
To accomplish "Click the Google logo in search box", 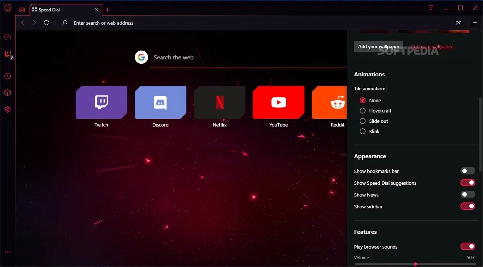I will click(141, 57).
